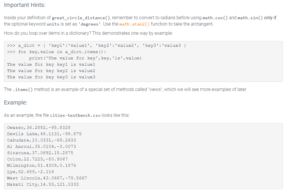The image size is (288, 192).
Task: Click the Siracusa CSV row
Action: [x=40, y=153]
